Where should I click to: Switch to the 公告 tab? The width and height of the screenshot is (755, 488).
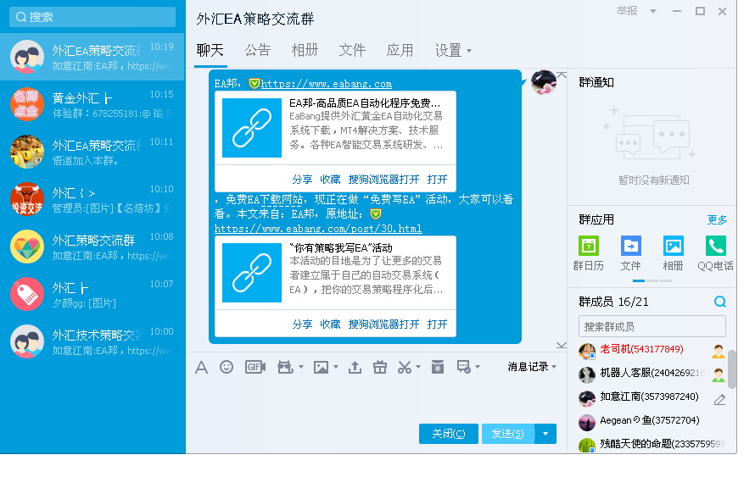tap(258, 50)
